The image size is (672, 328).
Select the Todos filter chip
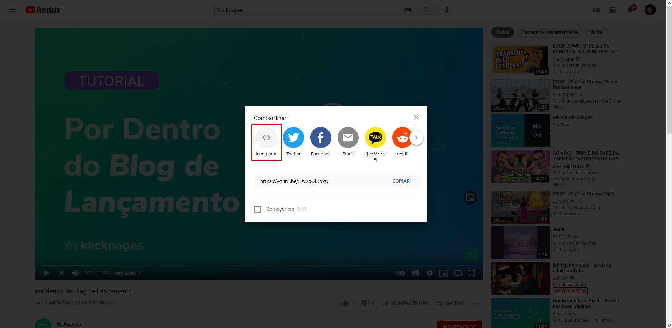(x=503, y=32)
